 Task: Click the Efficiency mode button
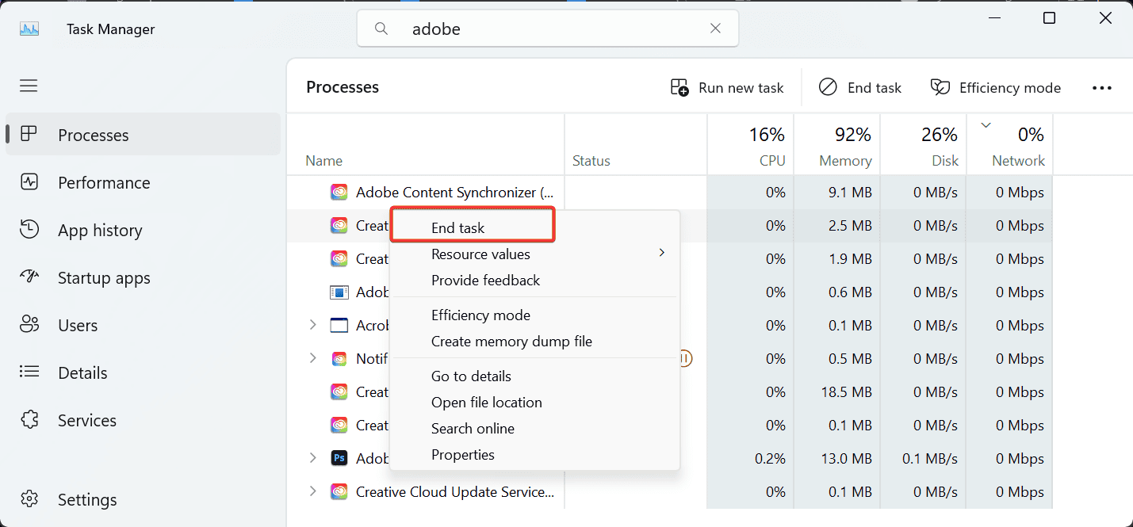(x=995, y=87)
